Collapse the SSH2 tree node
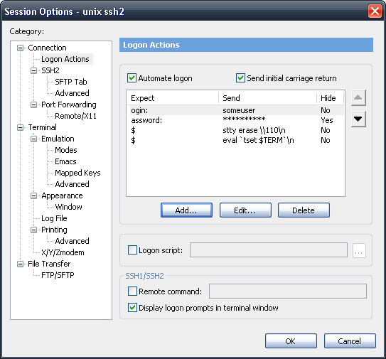The width and height of the screenshot is (386, 359). 33,70
